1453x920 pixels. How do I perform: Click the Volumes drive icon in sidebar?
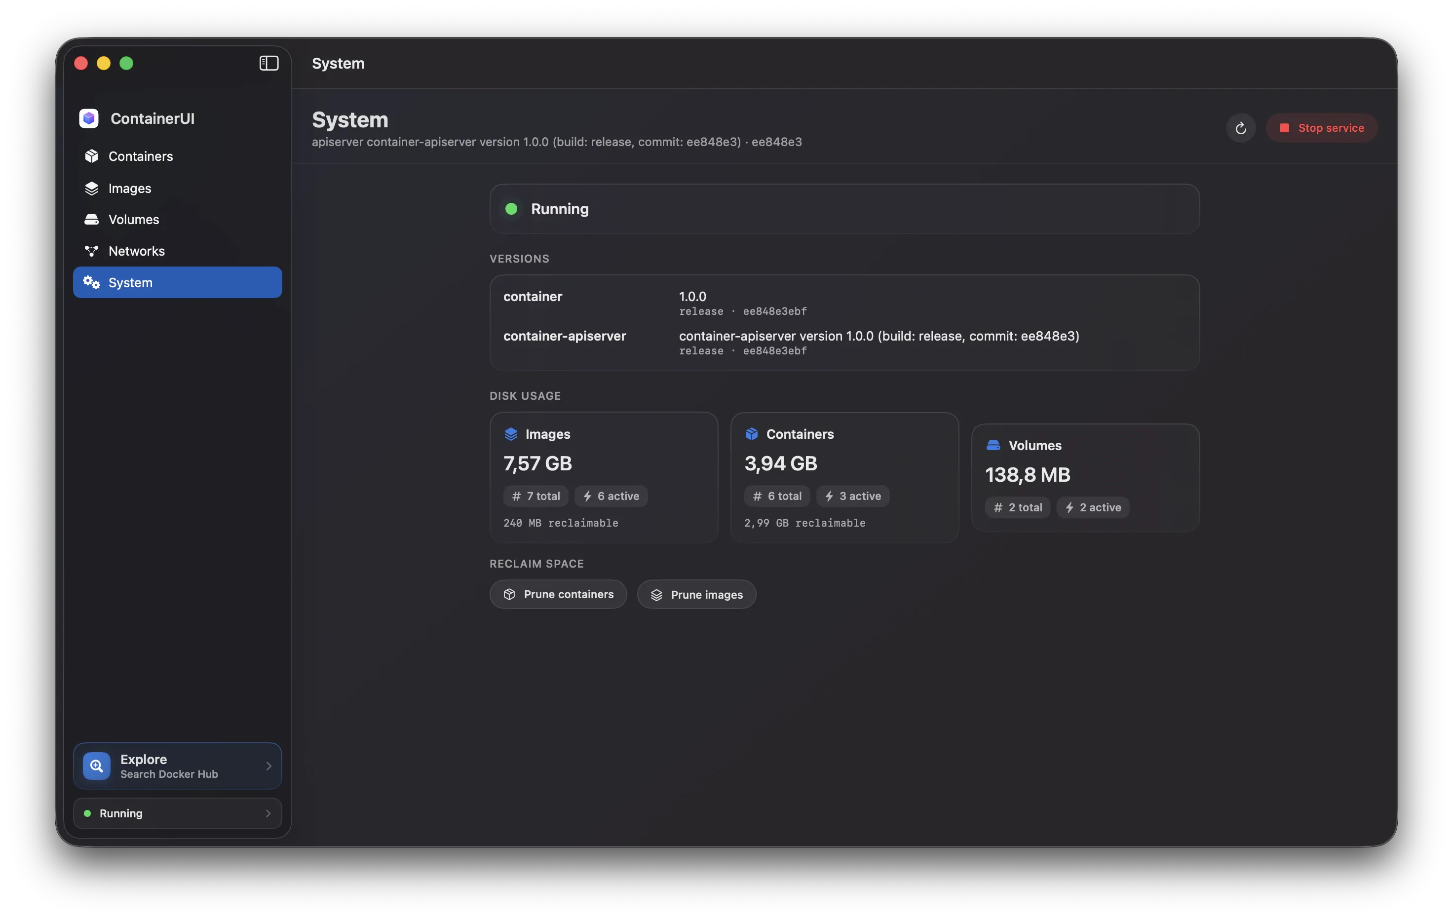[92, 220]
